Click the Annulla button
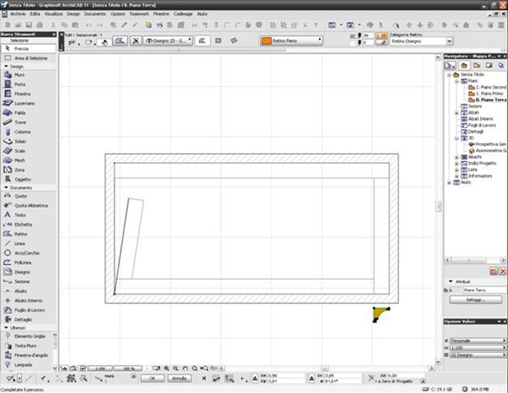Screen dimensions: 508x393 180,378
